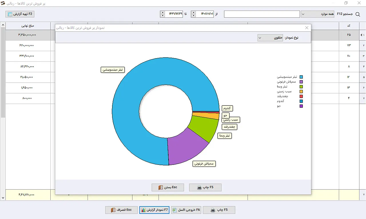Click the red legend swatch for چغندرقند

click(x=301, y=96)
